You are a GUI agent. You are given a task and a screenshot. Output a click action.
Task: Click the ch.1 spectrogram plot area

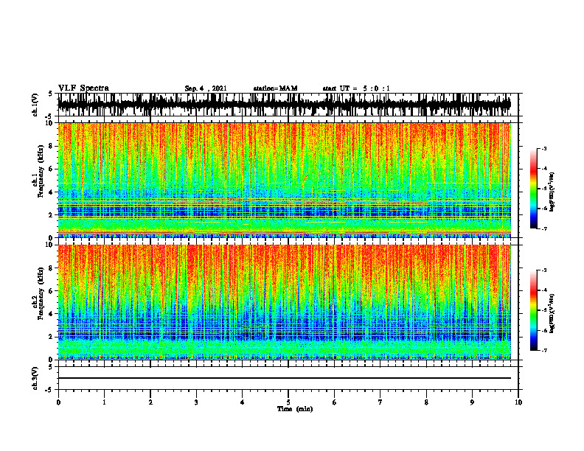(284, 180)
